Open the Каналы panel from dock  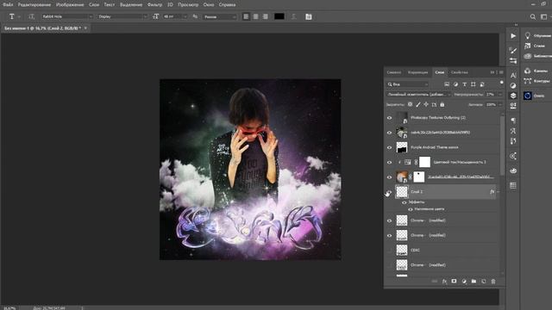536,71
